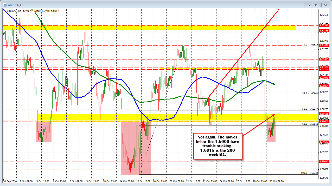Click the 1.60185 price level label
Viewport: 332px width, 186px height.
tap(324, 114)
